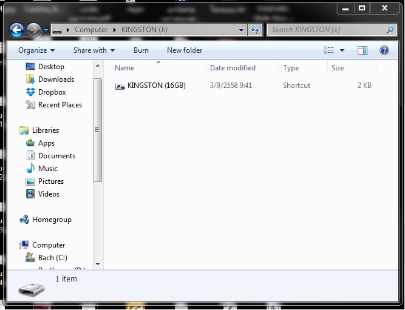
Task: Click the Videos filmstrip icon
Action: pyautogui.click(x=30, y=194)
